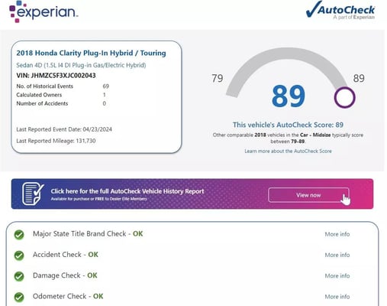
Task: Open More info for Damage Check
Action: (x=337, y=276)
